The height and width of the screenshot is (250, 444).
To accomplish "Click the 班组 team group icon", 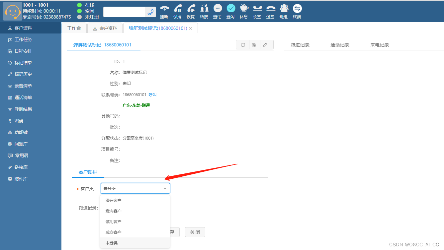I will coord(284,9).
